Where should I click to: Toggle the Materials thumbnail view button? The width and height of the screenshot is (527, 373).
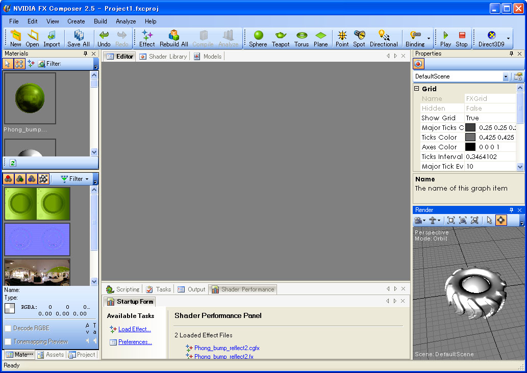click(19, 64)
